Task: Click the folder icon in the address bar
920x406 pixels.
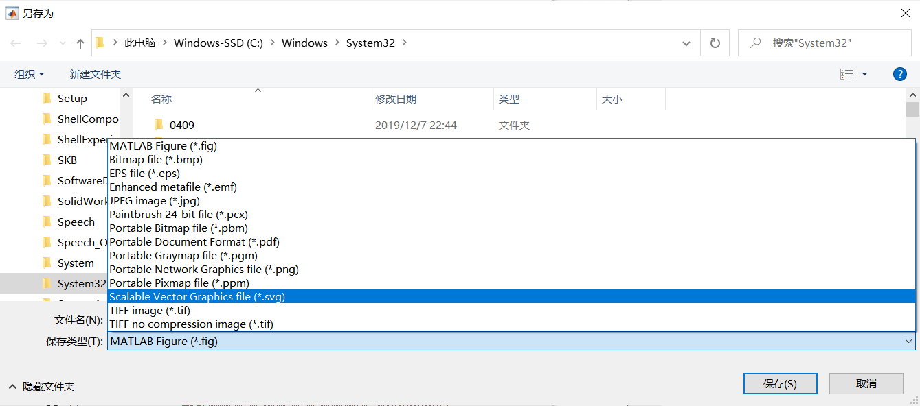Action: 100,43
